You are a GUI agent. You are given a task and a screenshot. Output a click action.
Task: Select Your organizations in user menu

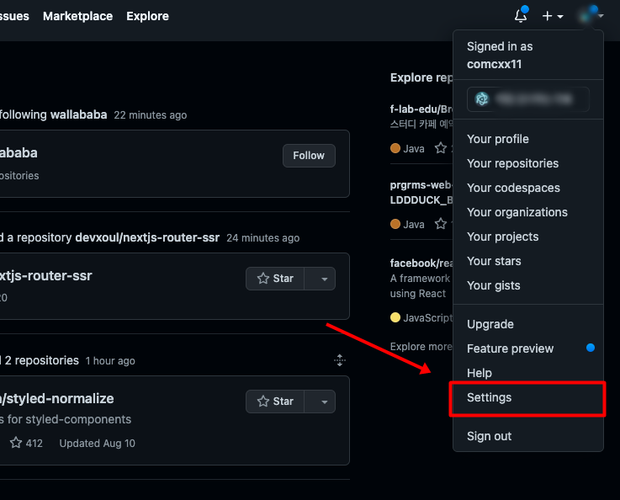[527, 212]
